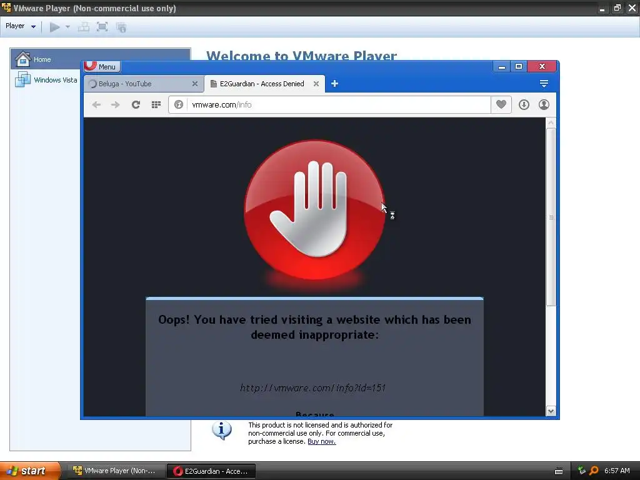Switch to VMware Player taskbar button
The image size is (640, 480).
point(117,471)
